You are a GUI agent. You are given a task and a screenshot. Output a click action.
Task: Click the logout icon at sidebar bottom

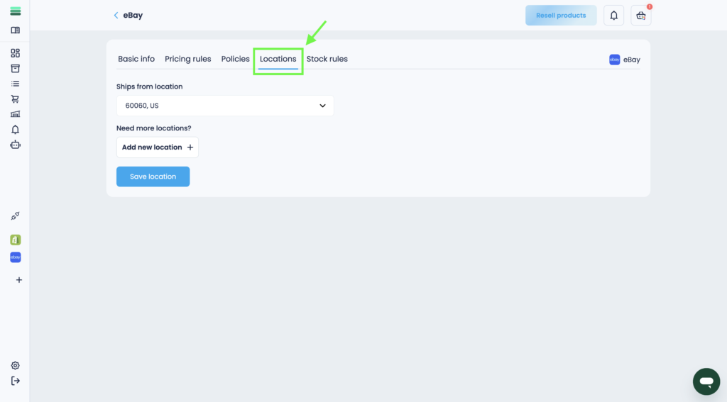coord(15,381)
